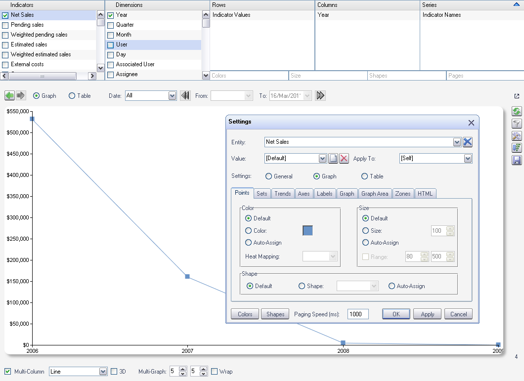Click the green back arrow icon
The width and height of the screenshot is (524, 381).
[x=9, y=95]
